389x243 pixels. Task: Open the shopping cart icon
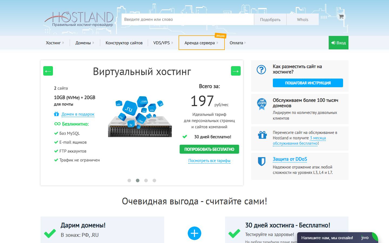pyautogui.click(x=341, y=17)
